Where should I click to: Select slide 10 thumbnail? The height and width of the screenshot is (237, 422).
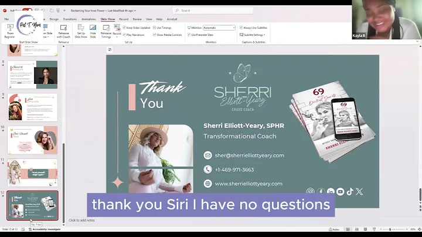pyautogui.click(x=32, y=140)
